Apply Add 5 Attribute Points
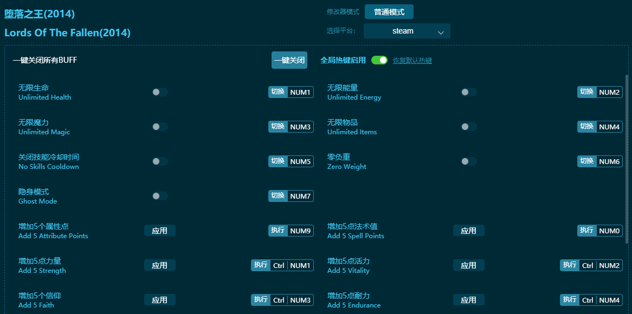Screen dimensions: 632x314 pos(160,231)
